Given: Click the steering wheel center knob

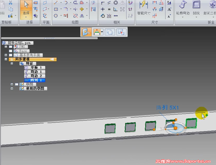Looking at the screenshot, I should point(175,128).
